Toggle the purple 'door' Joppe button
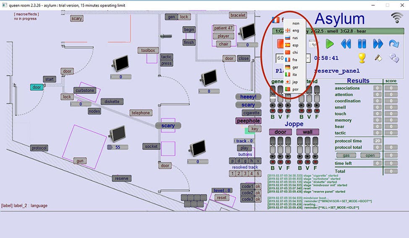Screen dimensions: 409x238 tap(280, 132)
